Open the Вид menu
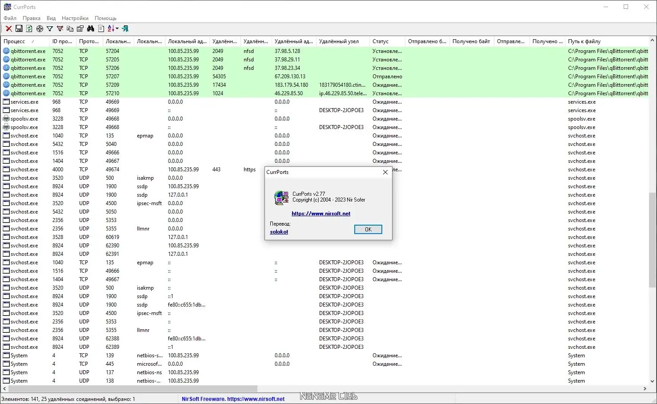The height and width of the screenshot is (404, 657). point(51,18)
